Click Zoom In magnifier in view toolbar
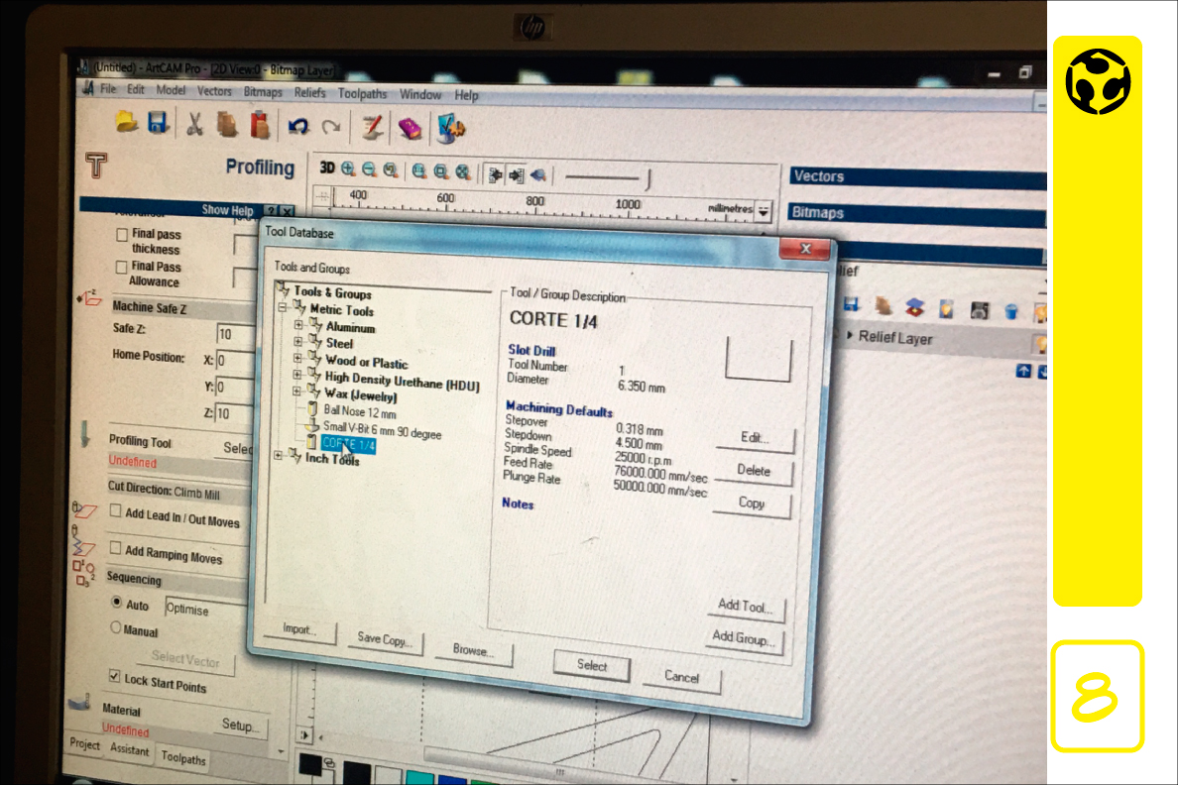Screen dimensions: 1178x785 coord(348,169)
